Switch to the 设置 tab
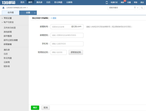The height and width of the screenshot is (111, 146). (x=28, y=13)
